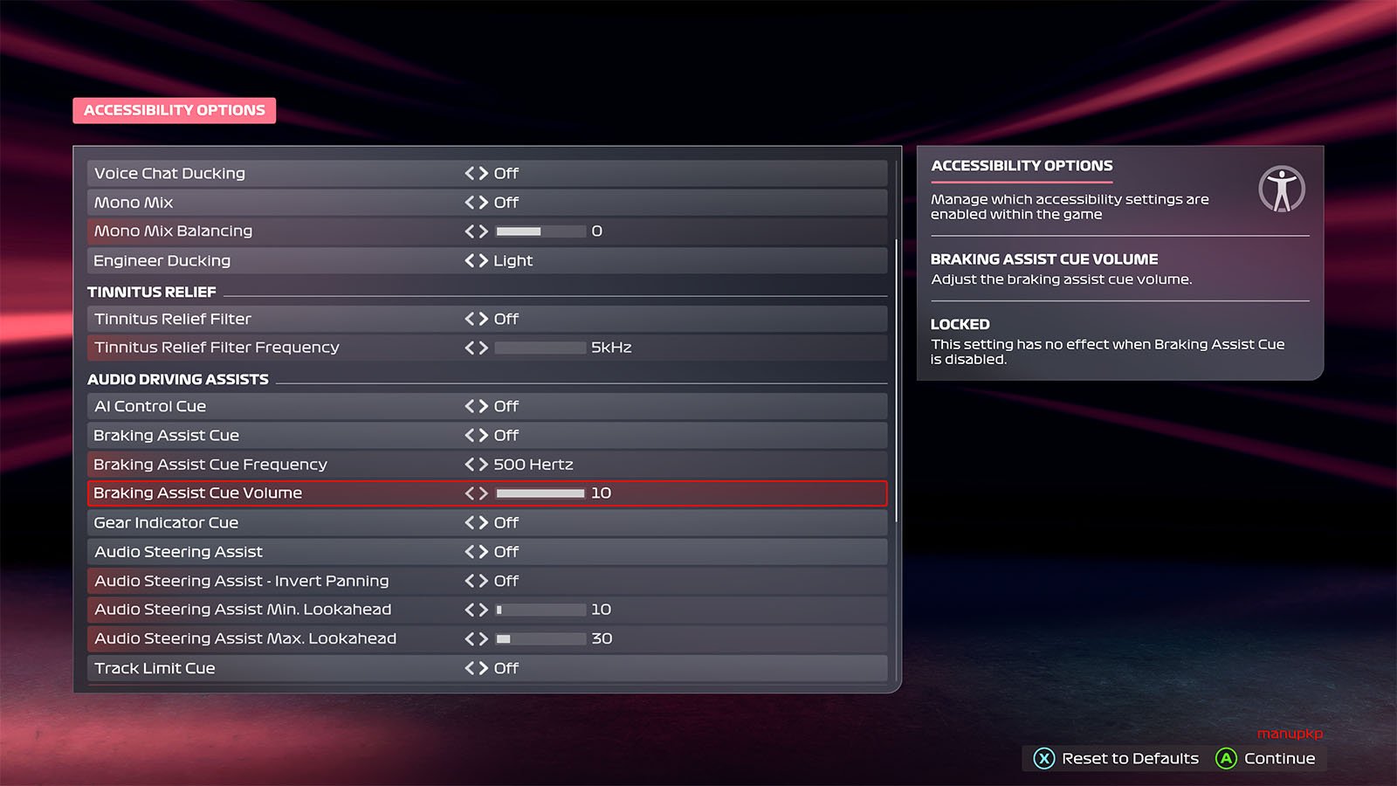1397x786 pixels.
Task: Click right arrow for Braking Assist Cue
Action: point(483,435)
